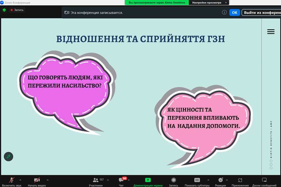This screenshot has height=187, width=281.
Task: Expand arrow next to Реакции
Action: (227, 180)
